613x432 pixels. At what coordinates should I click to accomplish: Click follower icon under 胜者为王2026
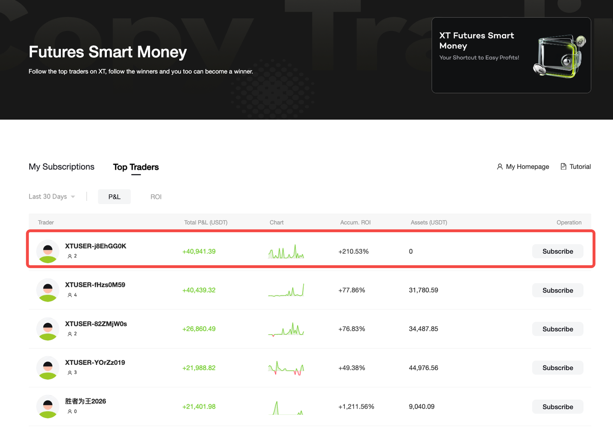pos(70,412)
